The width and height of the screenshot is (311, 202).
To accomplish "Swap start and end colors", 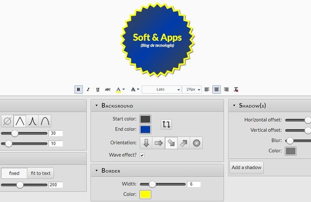I will [166, 124].
